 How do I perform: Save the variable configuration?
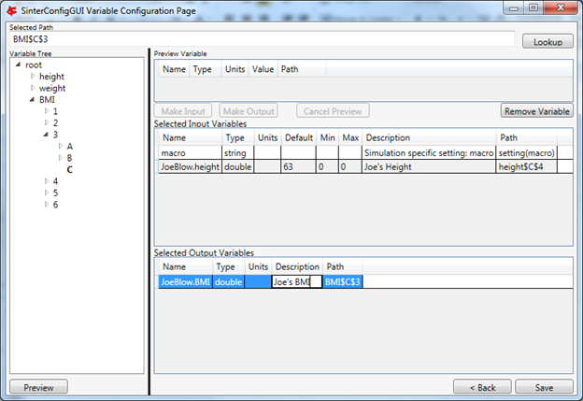coord(543,387)
